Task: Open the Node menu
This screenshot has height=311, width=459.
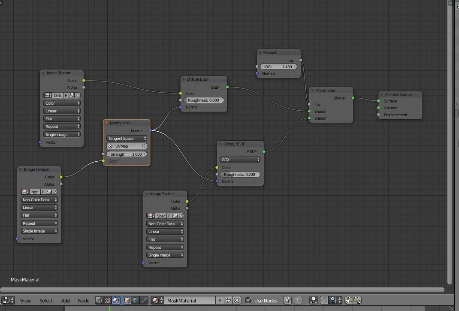Action: pos(84,300)
